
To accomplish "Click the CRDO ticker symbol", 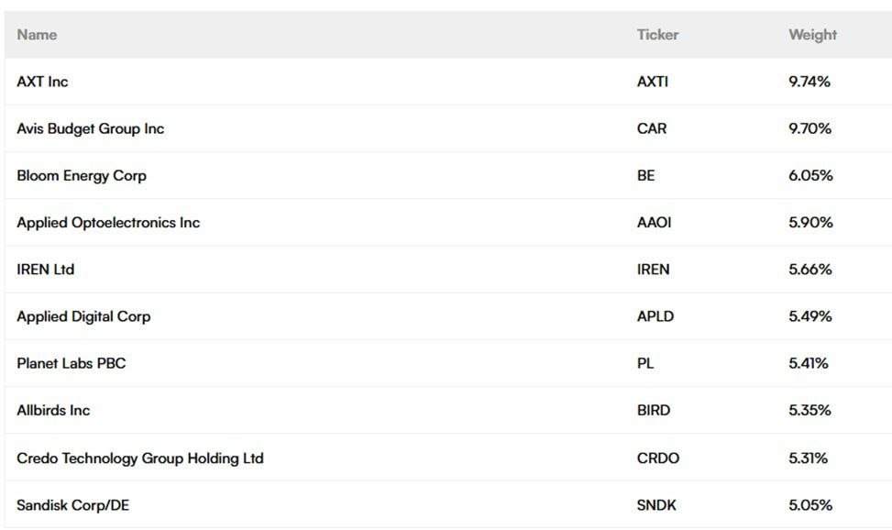I will pyautogui.click(x=658, y=458).
